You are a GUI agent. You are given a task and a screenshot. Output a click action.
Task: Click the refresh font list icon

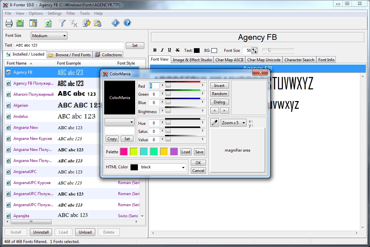point(48,23)
